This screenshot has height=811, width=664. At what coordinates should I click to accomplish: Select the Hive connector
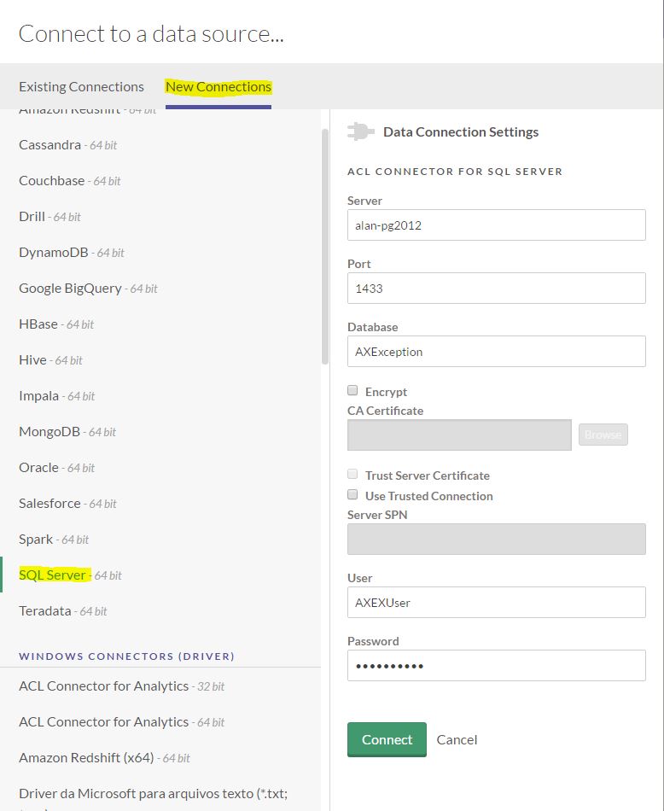(32, 359)
